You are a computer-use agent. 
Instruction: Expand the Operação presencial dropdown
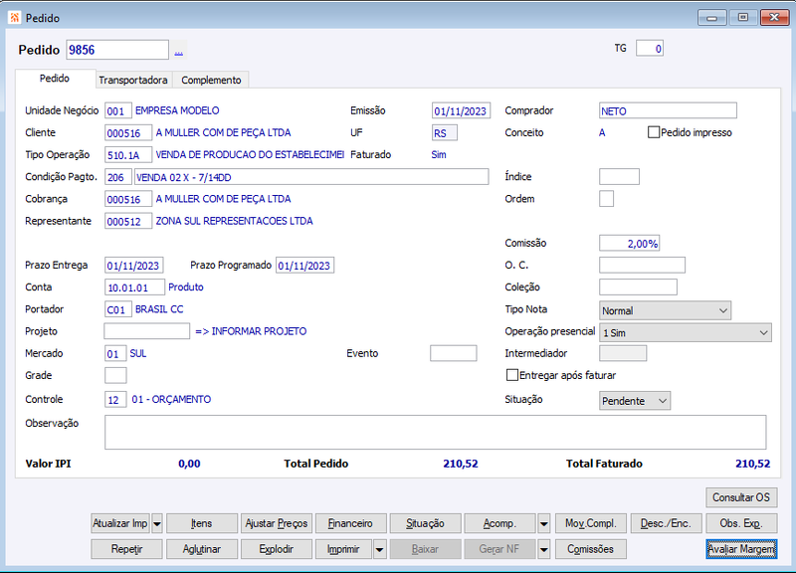point(685,333)
